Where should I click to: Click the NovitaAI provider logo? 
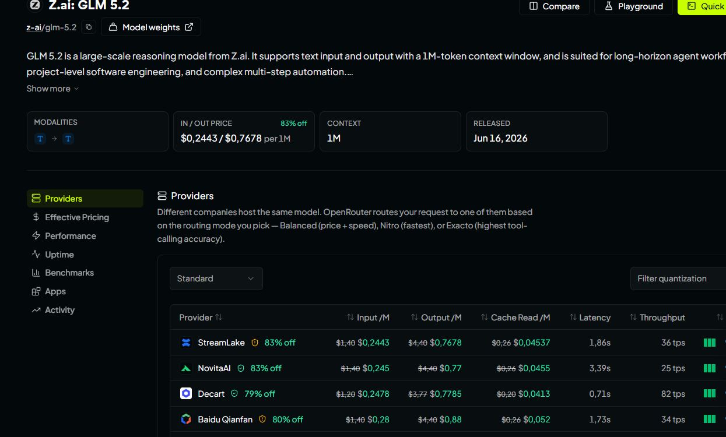point(186,368)
